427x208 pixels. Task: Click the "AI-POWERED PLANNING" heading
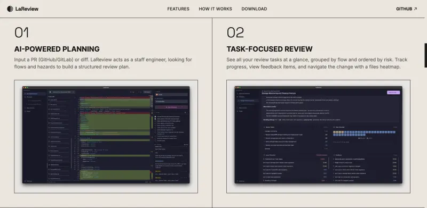(57, 49)
